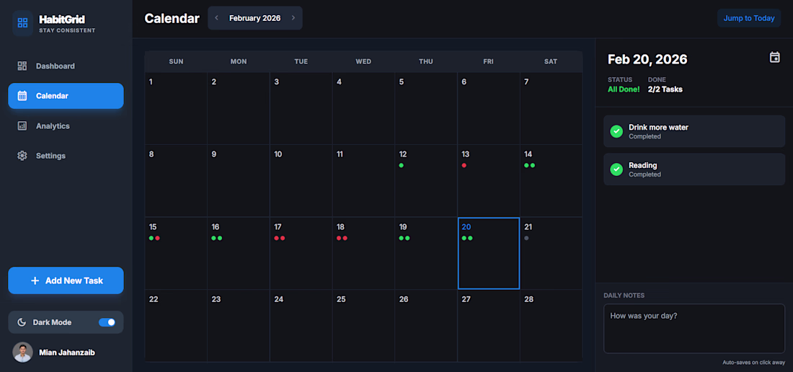
Task: Click the Calendar sidebar icon
Action: 22,96
